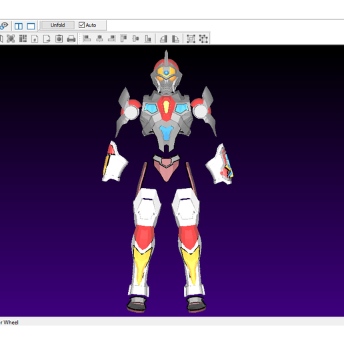Align selected parts to horizontal center
This screenshot has width=344, height=344.
99,39
